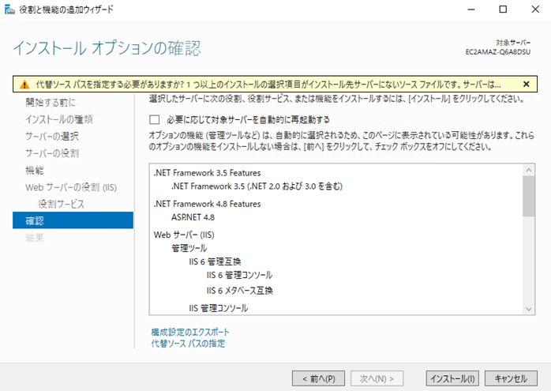Open the 開始する前に step
This screenshot has height=391, width=551.
click(51, 103)
